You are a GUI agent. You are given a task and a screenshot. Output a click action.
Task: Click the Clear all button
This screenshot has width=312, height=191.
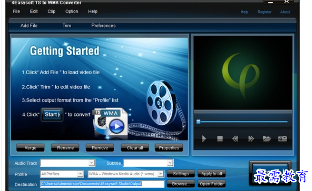tap(135, 148)
